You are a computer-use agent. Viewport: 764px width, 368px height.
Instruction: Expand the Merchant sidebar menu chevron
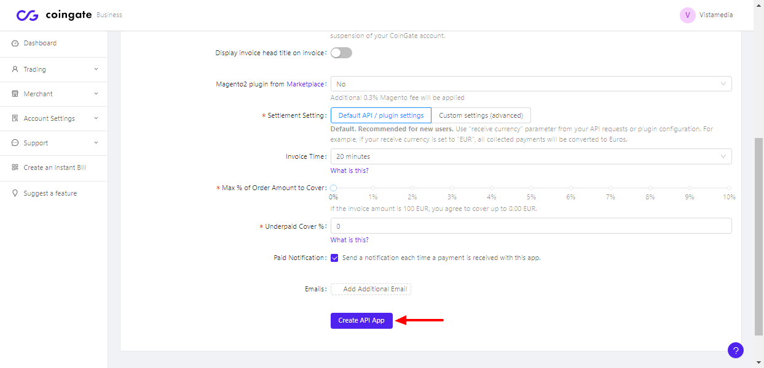[x=96, y=94]
